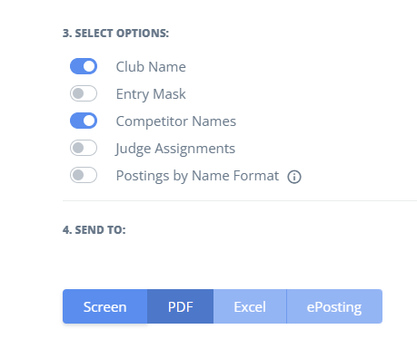Open the Postings by Name Format info icon
The image size is (417, 339).
point(294,177)
